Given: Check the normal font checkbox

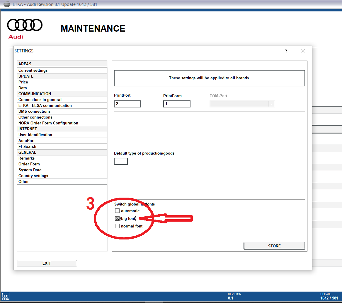Looking at the screenshot, I should click(x=117, y=226).
